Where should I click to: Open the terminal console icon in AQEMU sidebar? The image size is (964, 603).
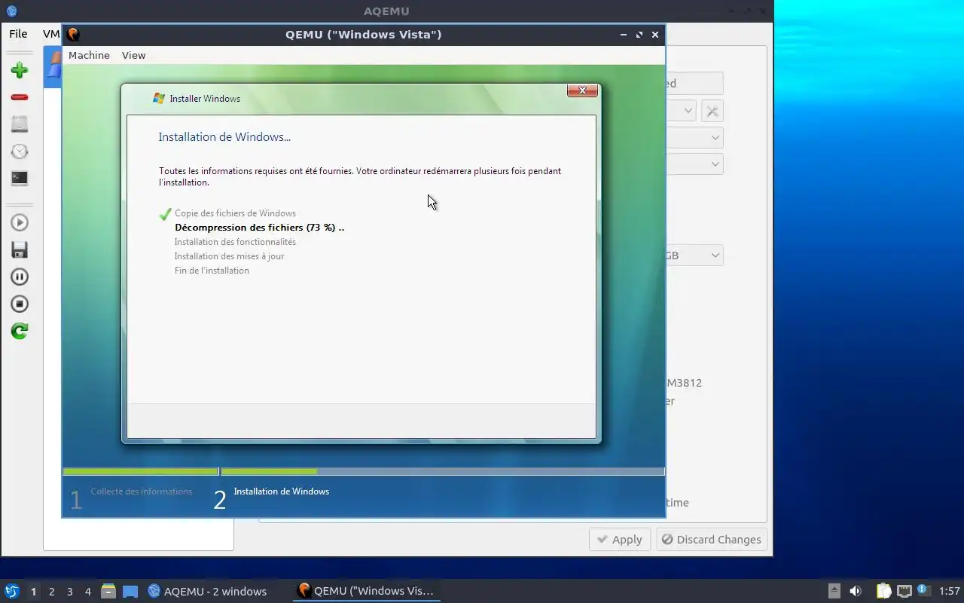tap(20, 179)
